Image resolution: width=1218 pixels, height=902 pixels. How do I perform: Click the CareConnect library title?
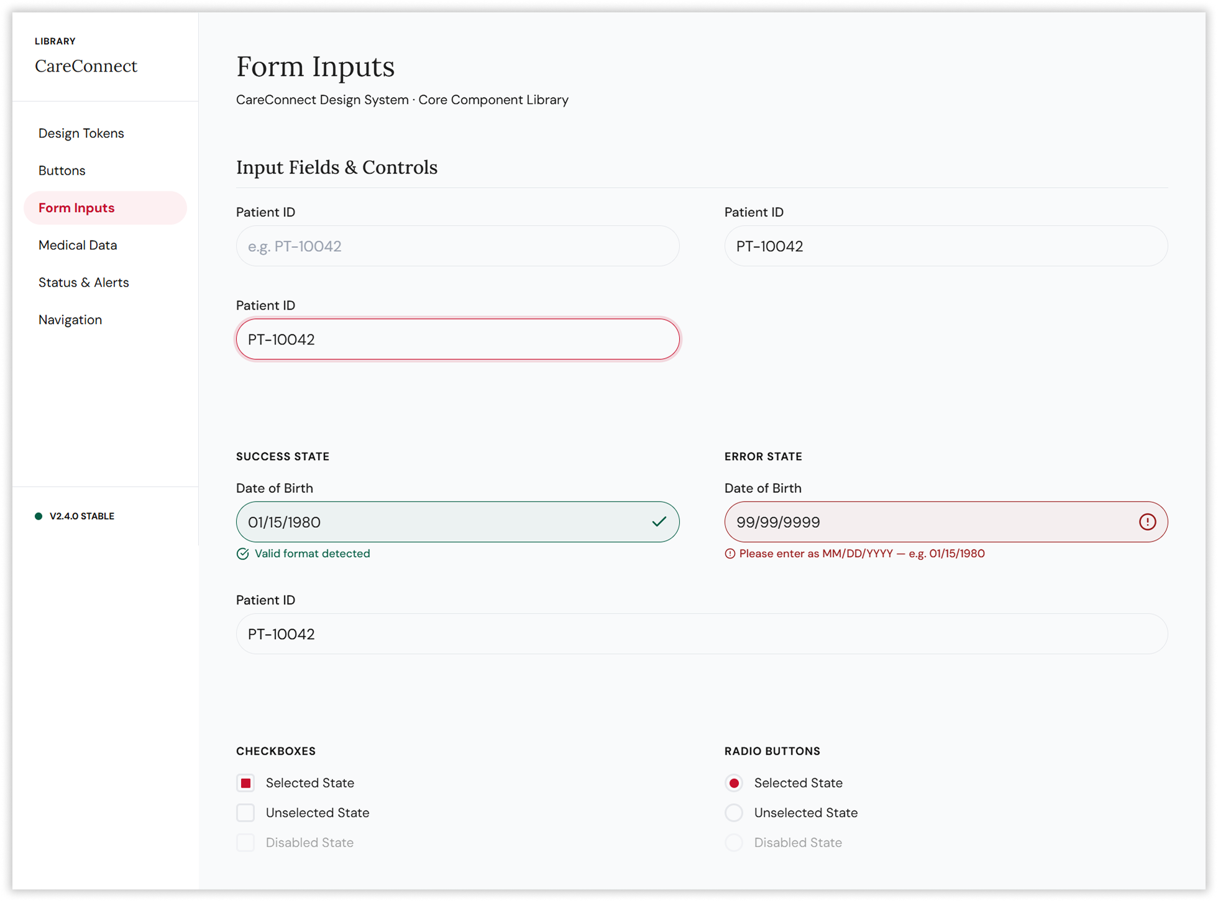[x=86, y=66]
